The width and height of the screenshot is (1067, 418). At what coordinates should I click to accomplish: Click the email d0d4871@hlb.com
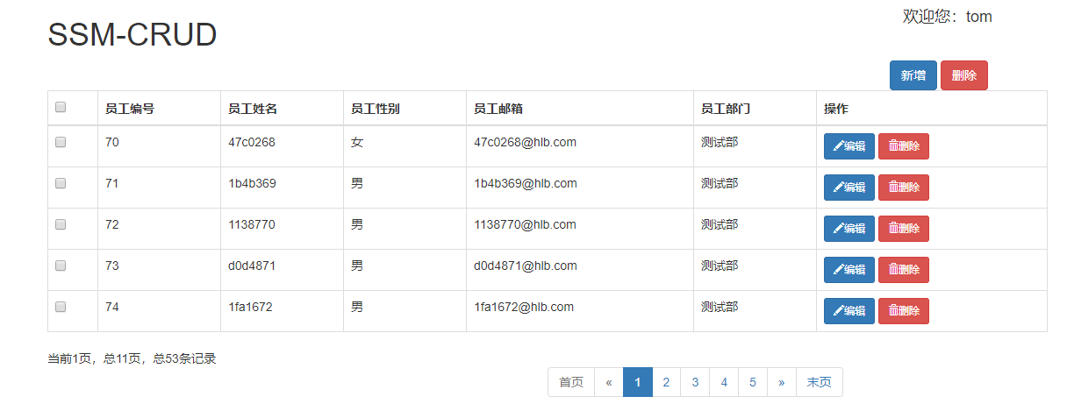tap(526, 266)
